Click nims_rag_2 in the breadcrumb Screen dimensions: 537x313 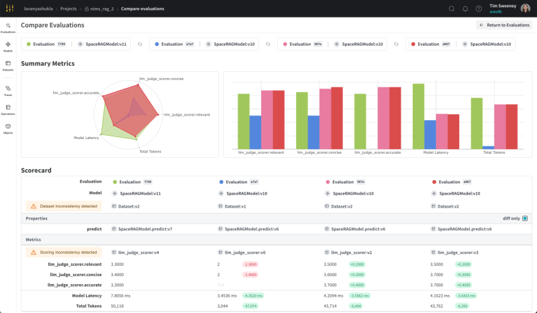[101, 9]
